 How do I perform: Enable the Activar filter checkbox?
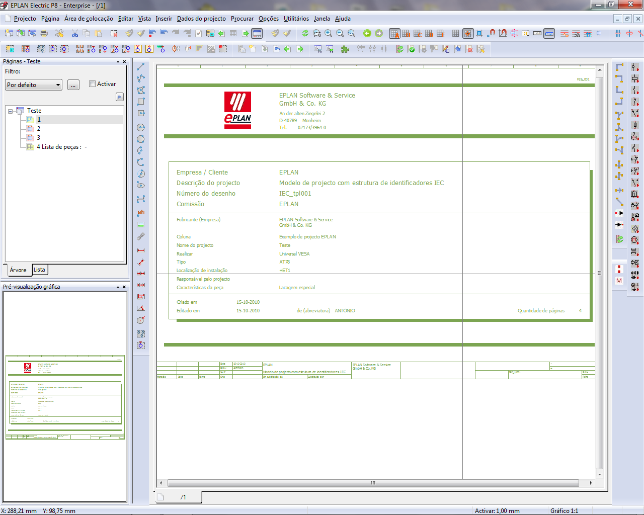(92, 84)
